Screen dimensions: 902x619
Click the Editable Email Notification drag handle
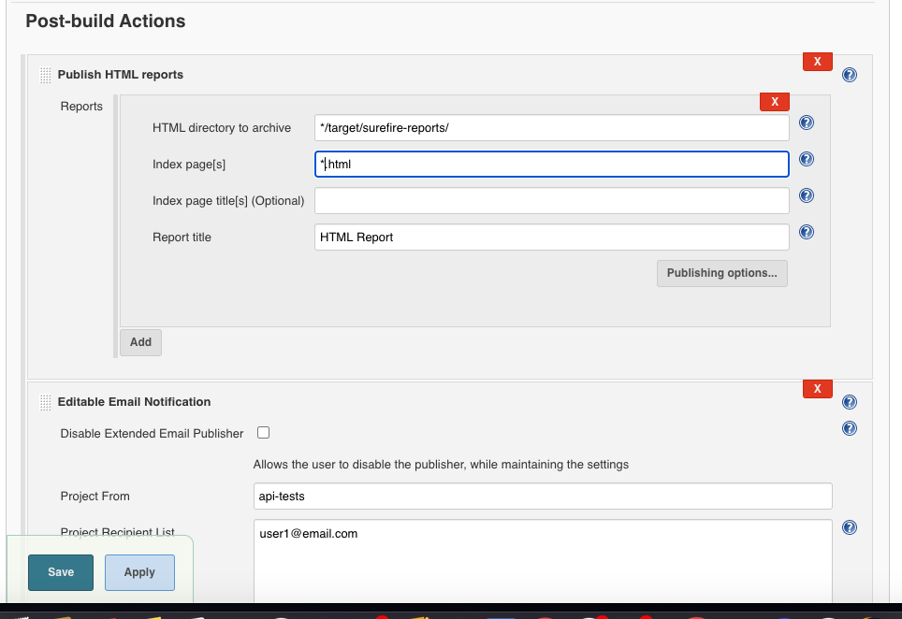pyautogui.click(x=46, y=402)
